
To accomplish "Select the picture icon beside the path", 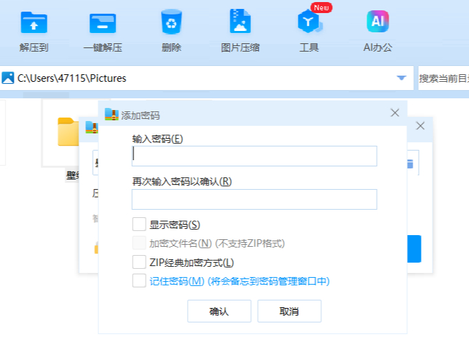I will 8,78.
